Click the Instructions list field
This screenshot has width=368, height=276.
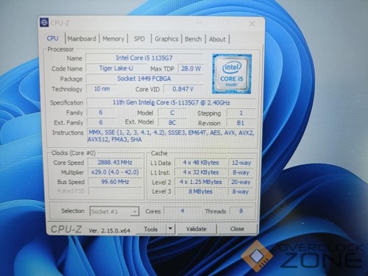point(171,136)
